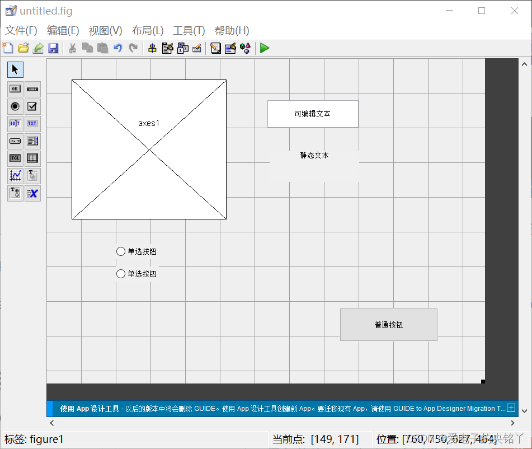The width and height of the screenshot is (532, 449).
Task: Pick the Check Box component tool
Action: pos(32,106)
